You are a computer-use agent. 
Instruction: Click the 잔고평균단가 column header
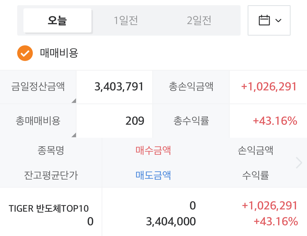point(51,175)
